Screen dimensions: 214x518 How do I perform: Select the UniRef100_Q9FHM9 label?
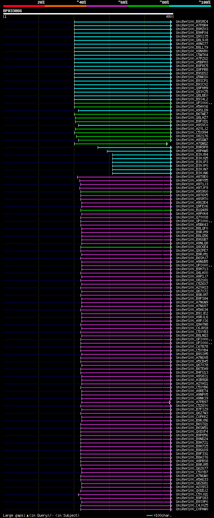(192, 88)
